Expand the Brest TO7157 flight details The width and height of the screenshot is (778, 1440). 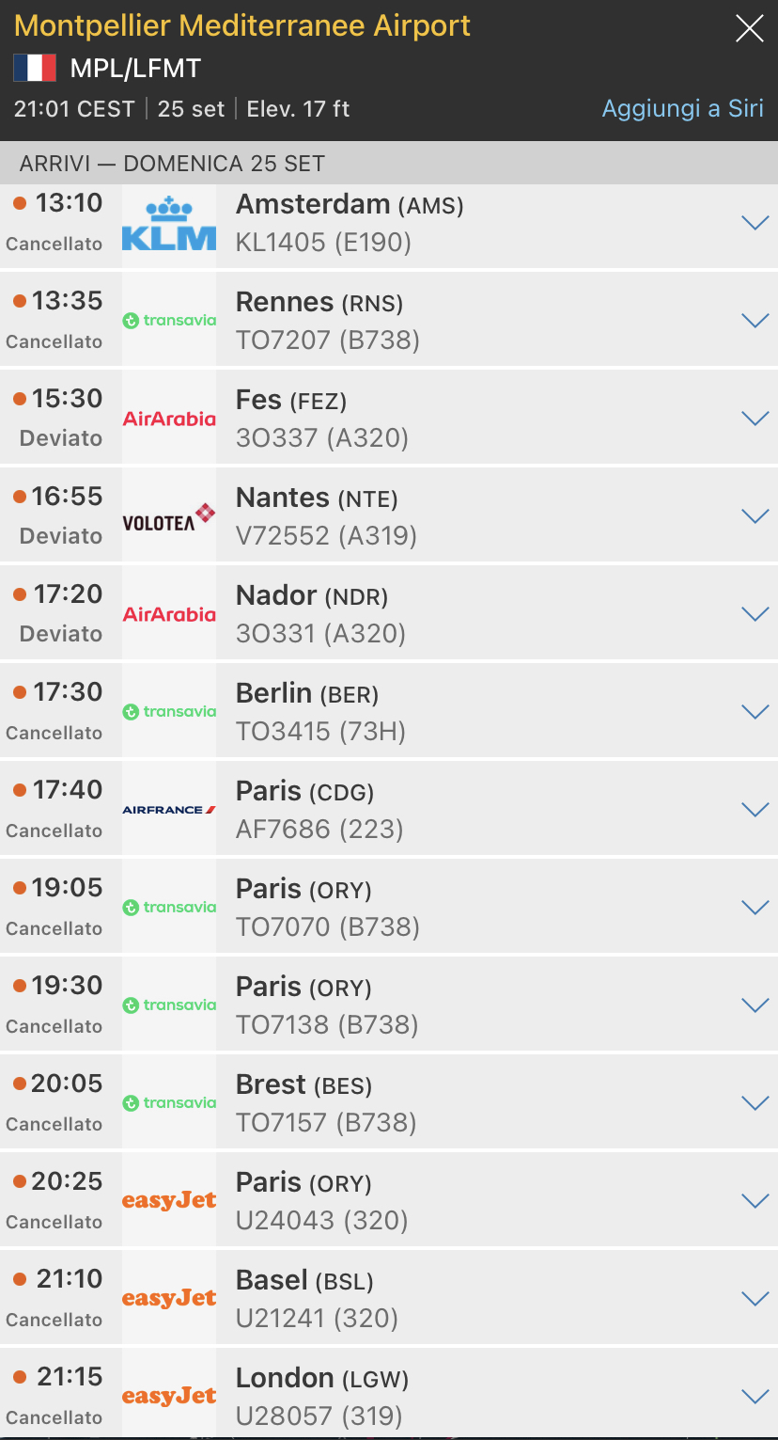(755, 1103)
